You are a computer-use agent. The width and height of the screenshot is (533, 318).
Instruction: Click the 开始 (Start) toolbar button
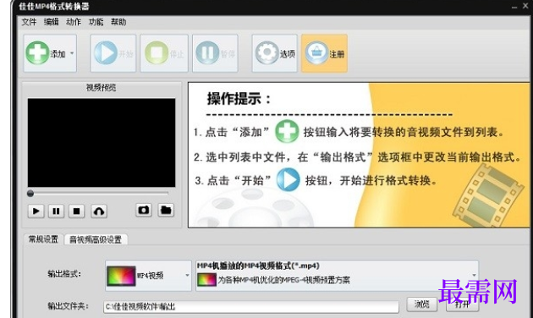pyautogui.click(x=113, y=53)
